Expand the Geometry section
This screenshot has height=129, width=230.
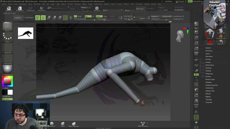click(209, 51)
